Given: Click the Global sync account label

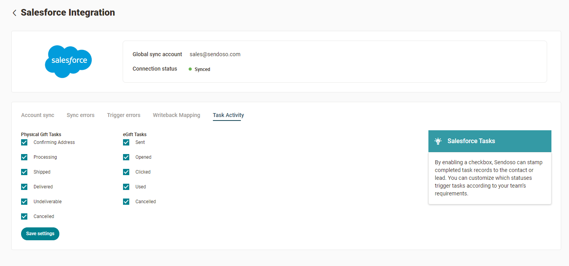Looking at the screenshot, I should (157, 54).
